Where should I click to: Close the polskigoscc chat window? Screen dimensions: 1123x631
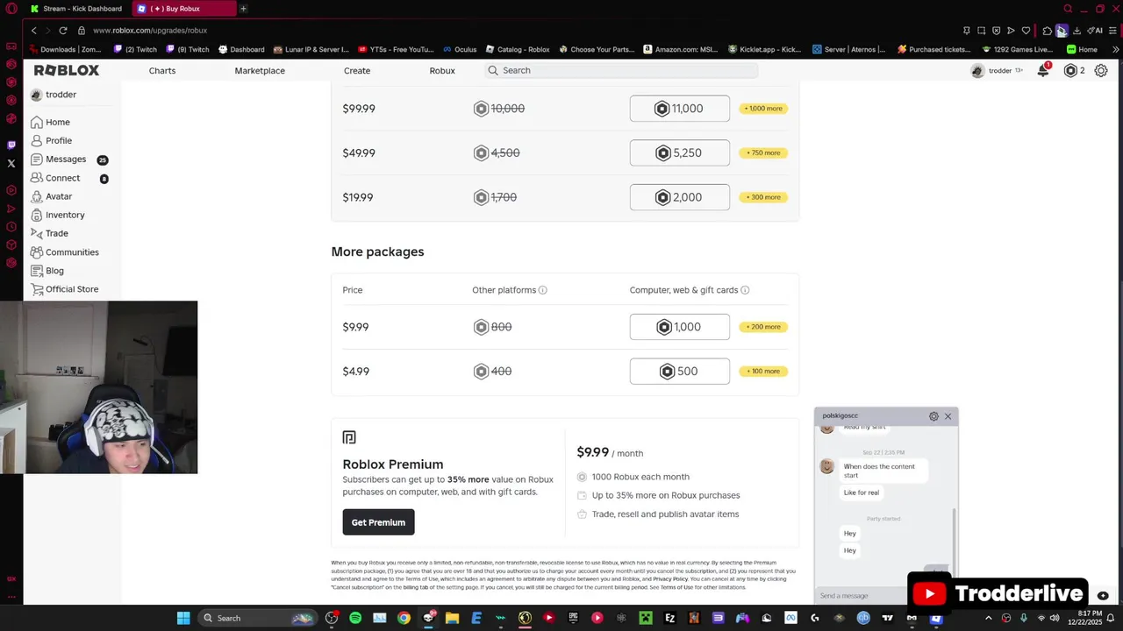point(948,416)
